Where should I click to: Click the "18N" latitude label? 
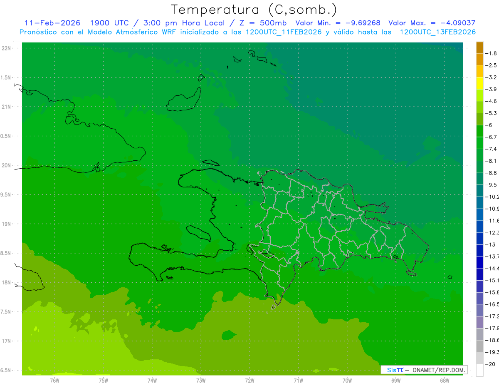7,283
